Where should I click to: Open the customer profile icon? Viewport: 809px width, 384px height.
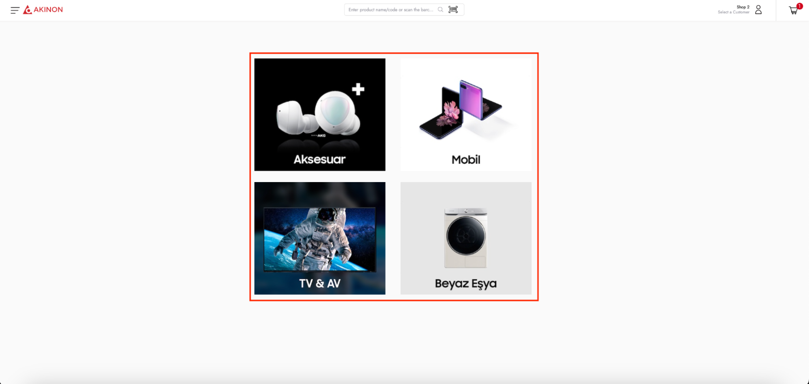pos(758,10)
